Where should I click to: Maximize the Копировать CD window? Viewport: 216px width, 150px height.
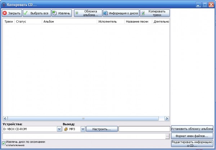click(x=205, y=5)
